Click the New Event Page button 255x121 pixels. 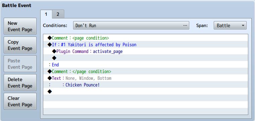[x=20, y=26]
